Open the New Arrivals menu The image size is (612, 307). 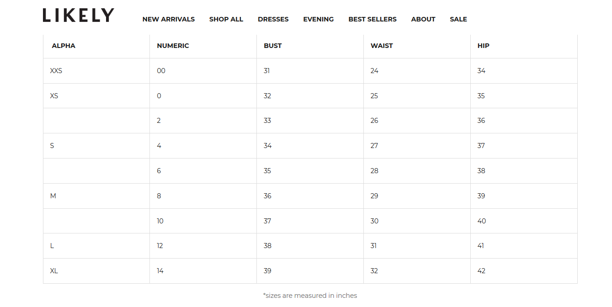click(168, 19)
